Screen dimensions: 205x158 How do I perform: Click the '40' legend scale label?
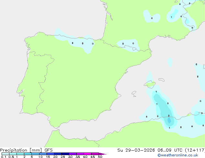(85, 157)
